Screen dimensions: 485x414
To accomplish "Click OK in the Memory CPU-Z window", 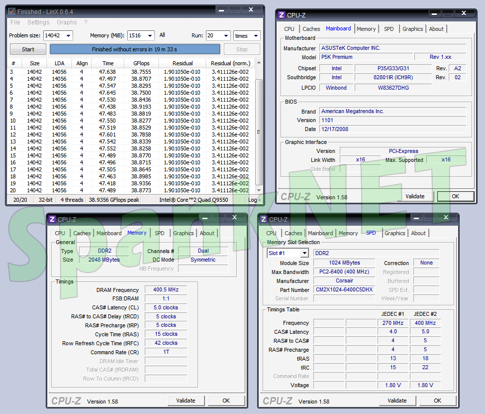I will [226, 401].
